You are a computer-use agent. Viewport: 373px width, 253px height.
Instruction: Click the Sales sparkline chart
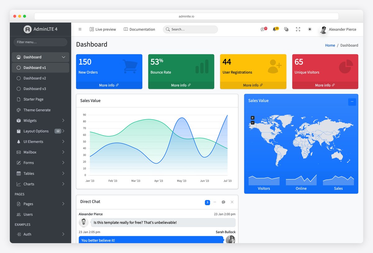(x=338, y=180)
